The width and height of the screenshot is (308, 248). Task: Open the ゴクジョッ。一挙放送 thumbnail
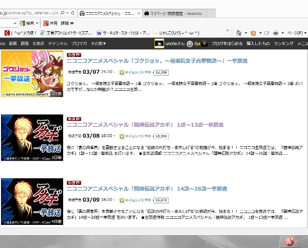pos(32,74)
